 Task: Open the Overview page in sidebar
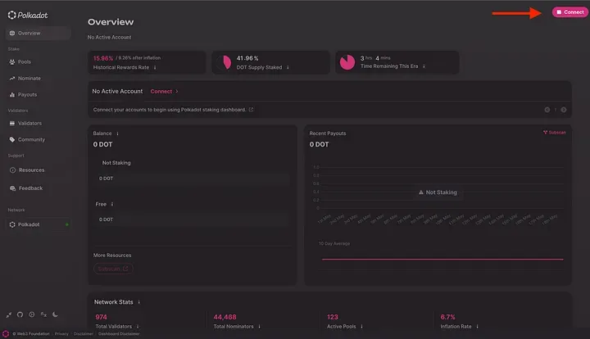coord(38,33)
